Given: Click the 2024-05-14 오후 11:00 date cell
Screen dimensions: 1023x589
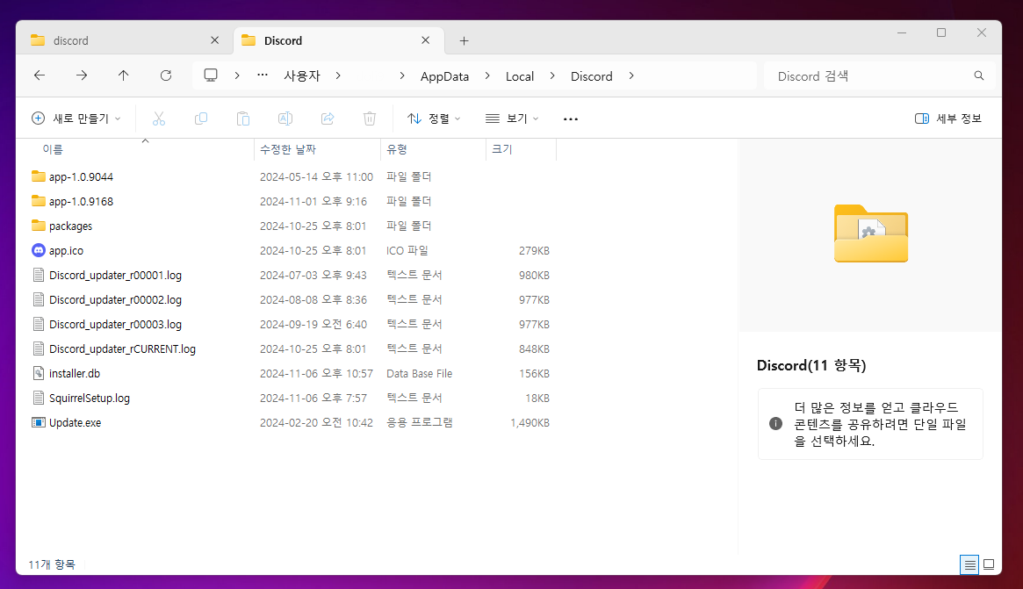Looking at the screenshot, I should point(316,176).
